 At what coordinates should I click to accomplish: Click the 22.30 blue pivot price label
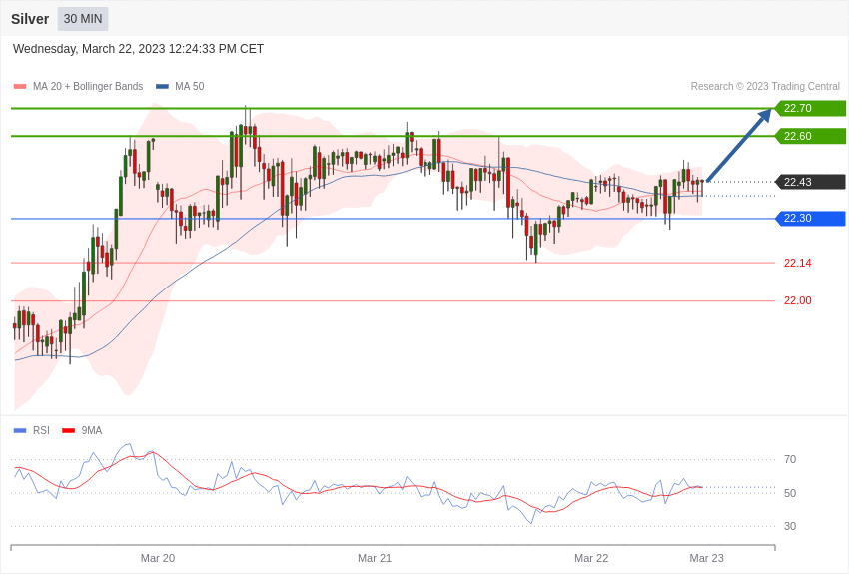pos(811,218)
